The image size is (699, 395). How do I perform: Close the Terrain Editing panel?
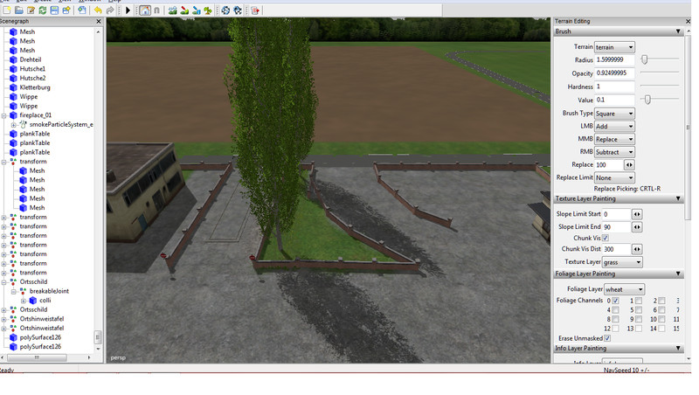point(689,21)
